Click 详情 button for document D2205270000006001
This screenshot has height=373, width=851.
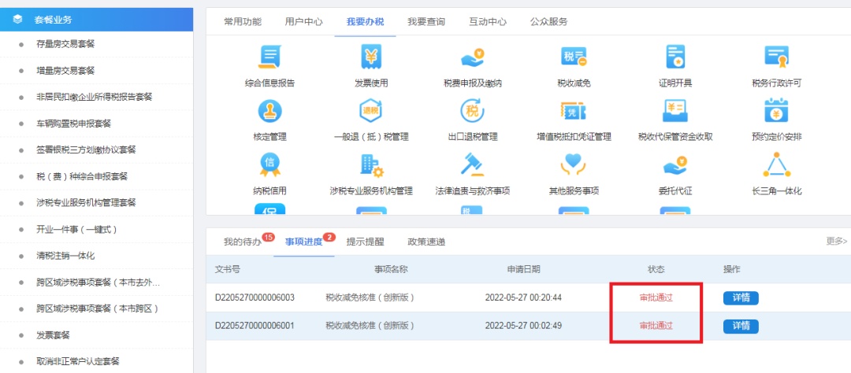[x=741, y=326]
